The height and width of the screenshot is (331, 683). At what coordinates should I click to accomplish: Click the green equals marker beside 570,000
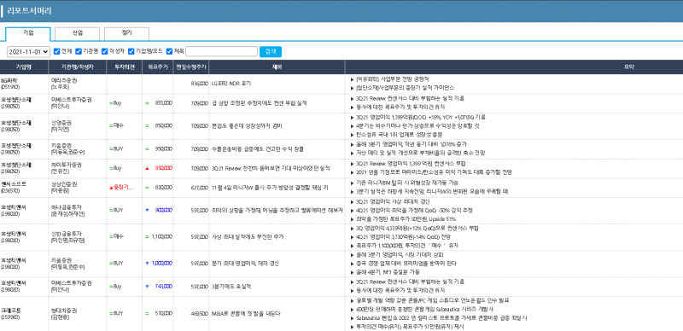coord(147,313)
